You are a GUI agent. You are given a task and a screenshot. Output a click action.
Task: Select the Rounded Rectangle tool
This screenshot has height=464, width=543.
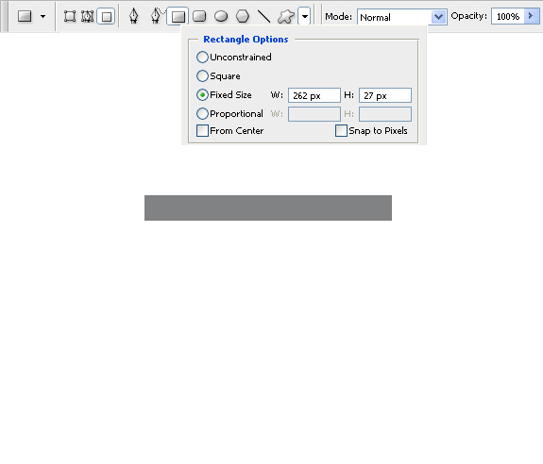pyautogui.click(x=199, y=16)
